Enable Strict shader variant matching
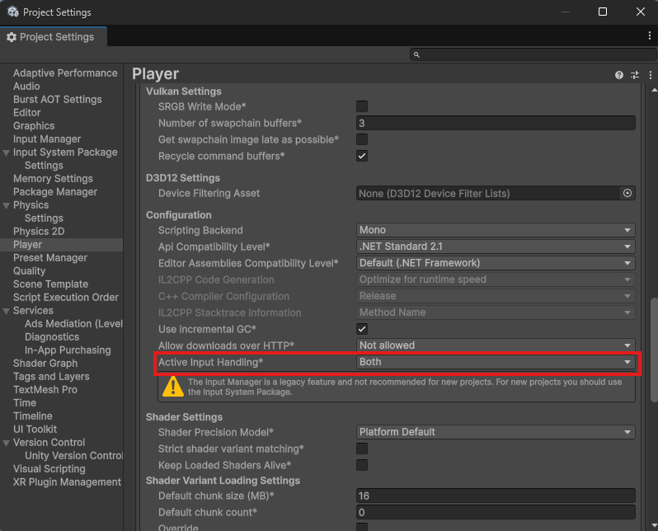 pos(362,449)
